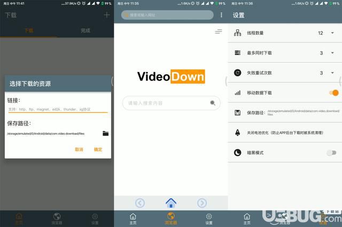Viewport: 342px width, 227px height.
Task: Toggle the 移动数据下载 switch off
Action: [334, 93]
